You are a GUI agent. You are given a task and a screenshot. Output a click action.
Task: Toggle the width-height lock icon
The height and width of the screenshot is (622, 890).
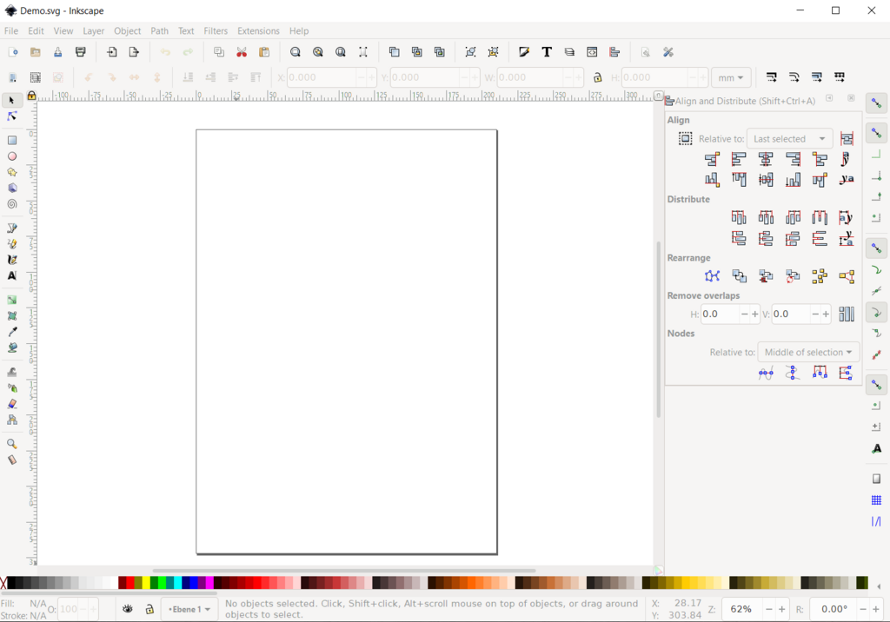pyautogui.click(x=597, y=78)
